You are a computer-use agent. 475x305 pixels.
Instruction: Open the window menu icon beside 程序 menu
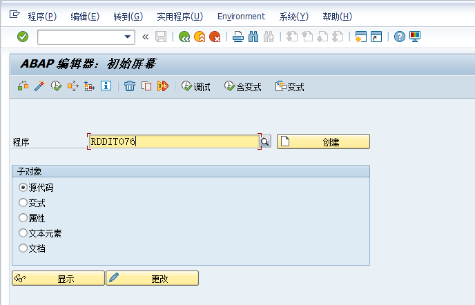point(14,14)
